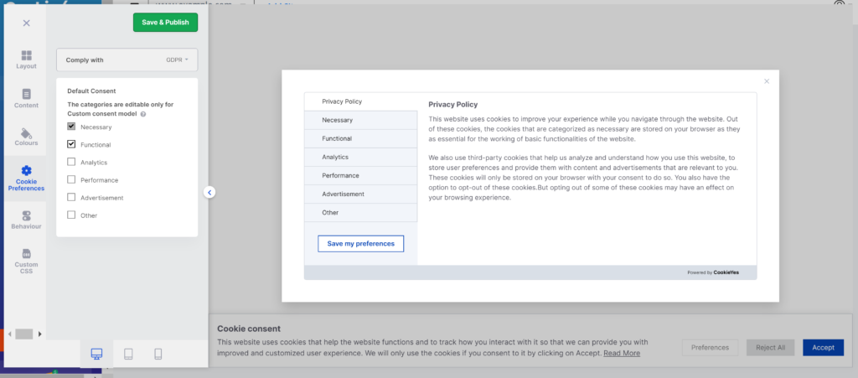Close the customization sidebar with the X icon
The height and width of the screenshot is (378, 858).
click(26, 23)
